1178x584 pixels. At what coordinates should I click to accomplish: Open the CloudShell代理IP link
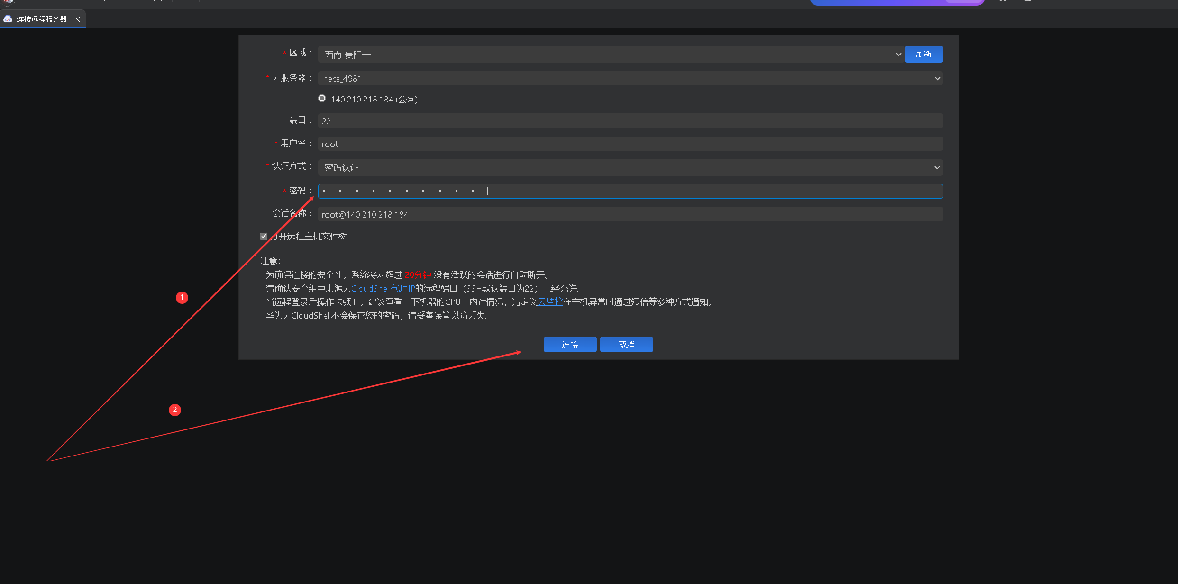pyautogui.click(x=383, y=289)
